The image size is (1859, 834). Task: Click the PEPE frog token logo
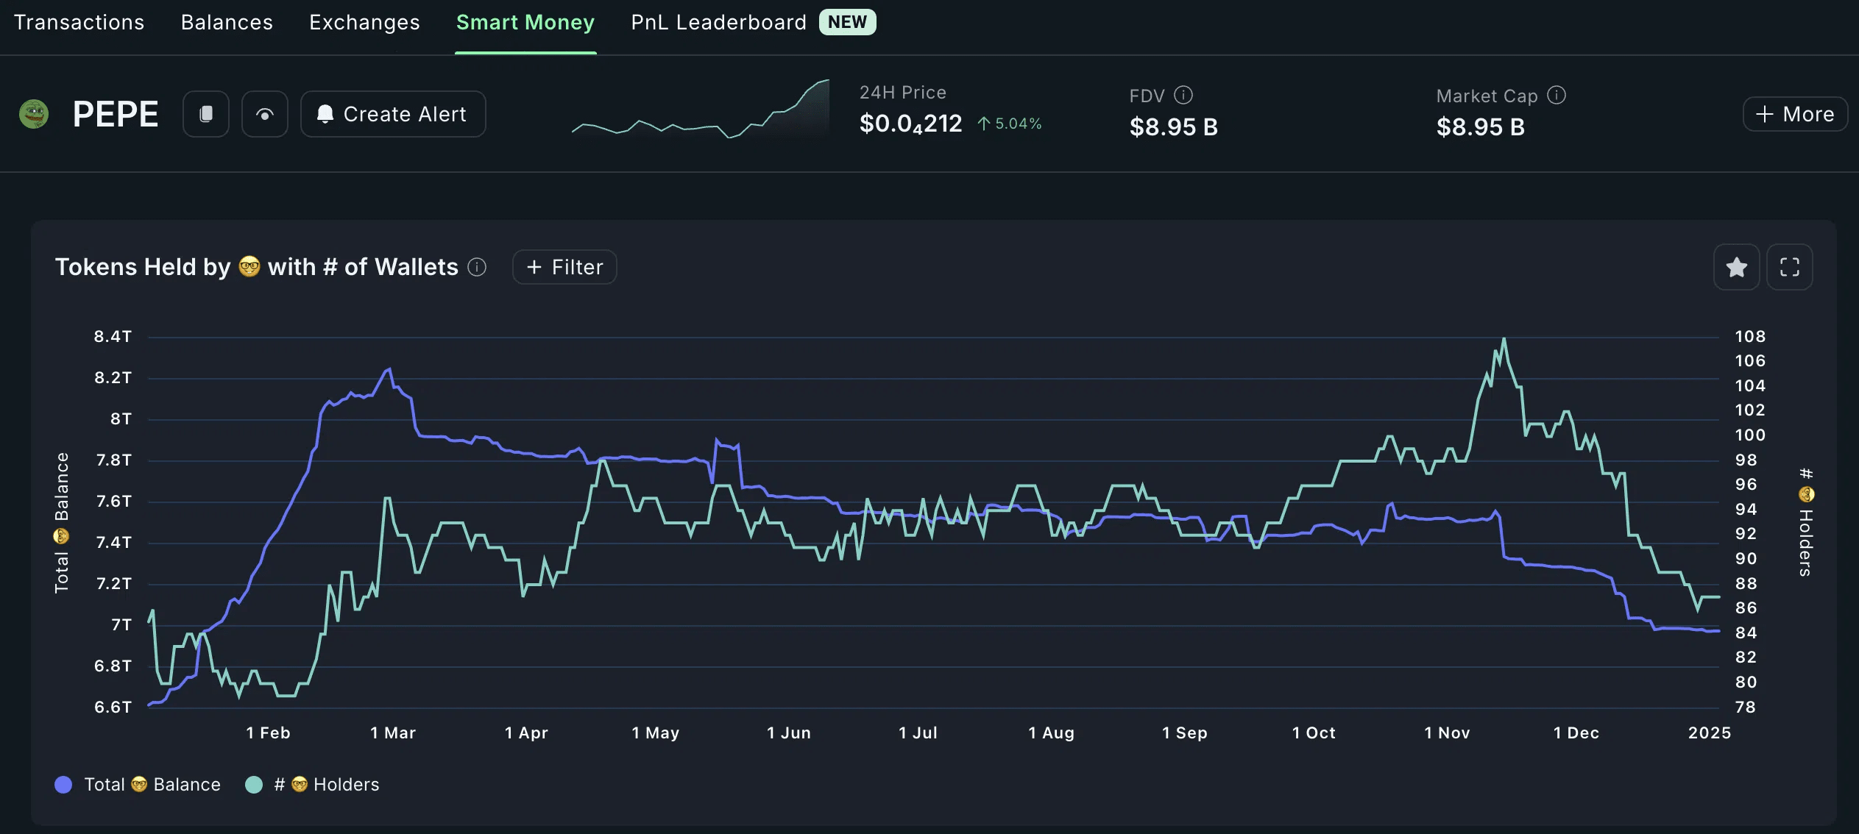coord(34,114)
